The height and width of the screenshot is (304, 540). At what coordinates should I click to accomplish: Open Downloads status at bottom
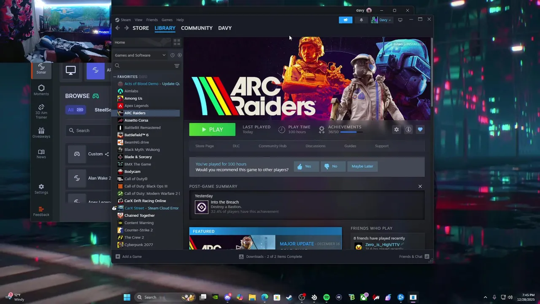(x=270, y=256)
